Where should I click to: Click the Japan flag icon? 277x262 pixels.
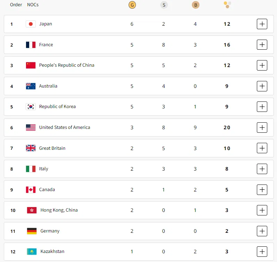click(x=31, y=24)
